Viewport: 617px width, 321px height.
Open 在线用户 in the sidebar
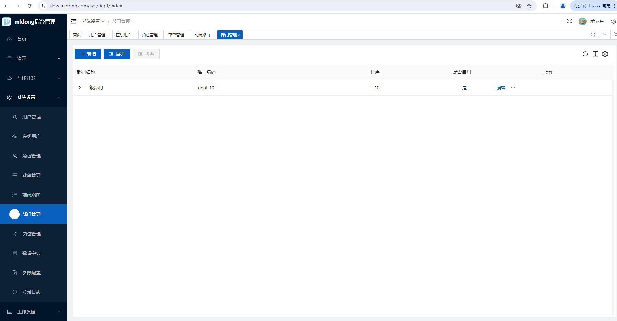click(33, 136)
